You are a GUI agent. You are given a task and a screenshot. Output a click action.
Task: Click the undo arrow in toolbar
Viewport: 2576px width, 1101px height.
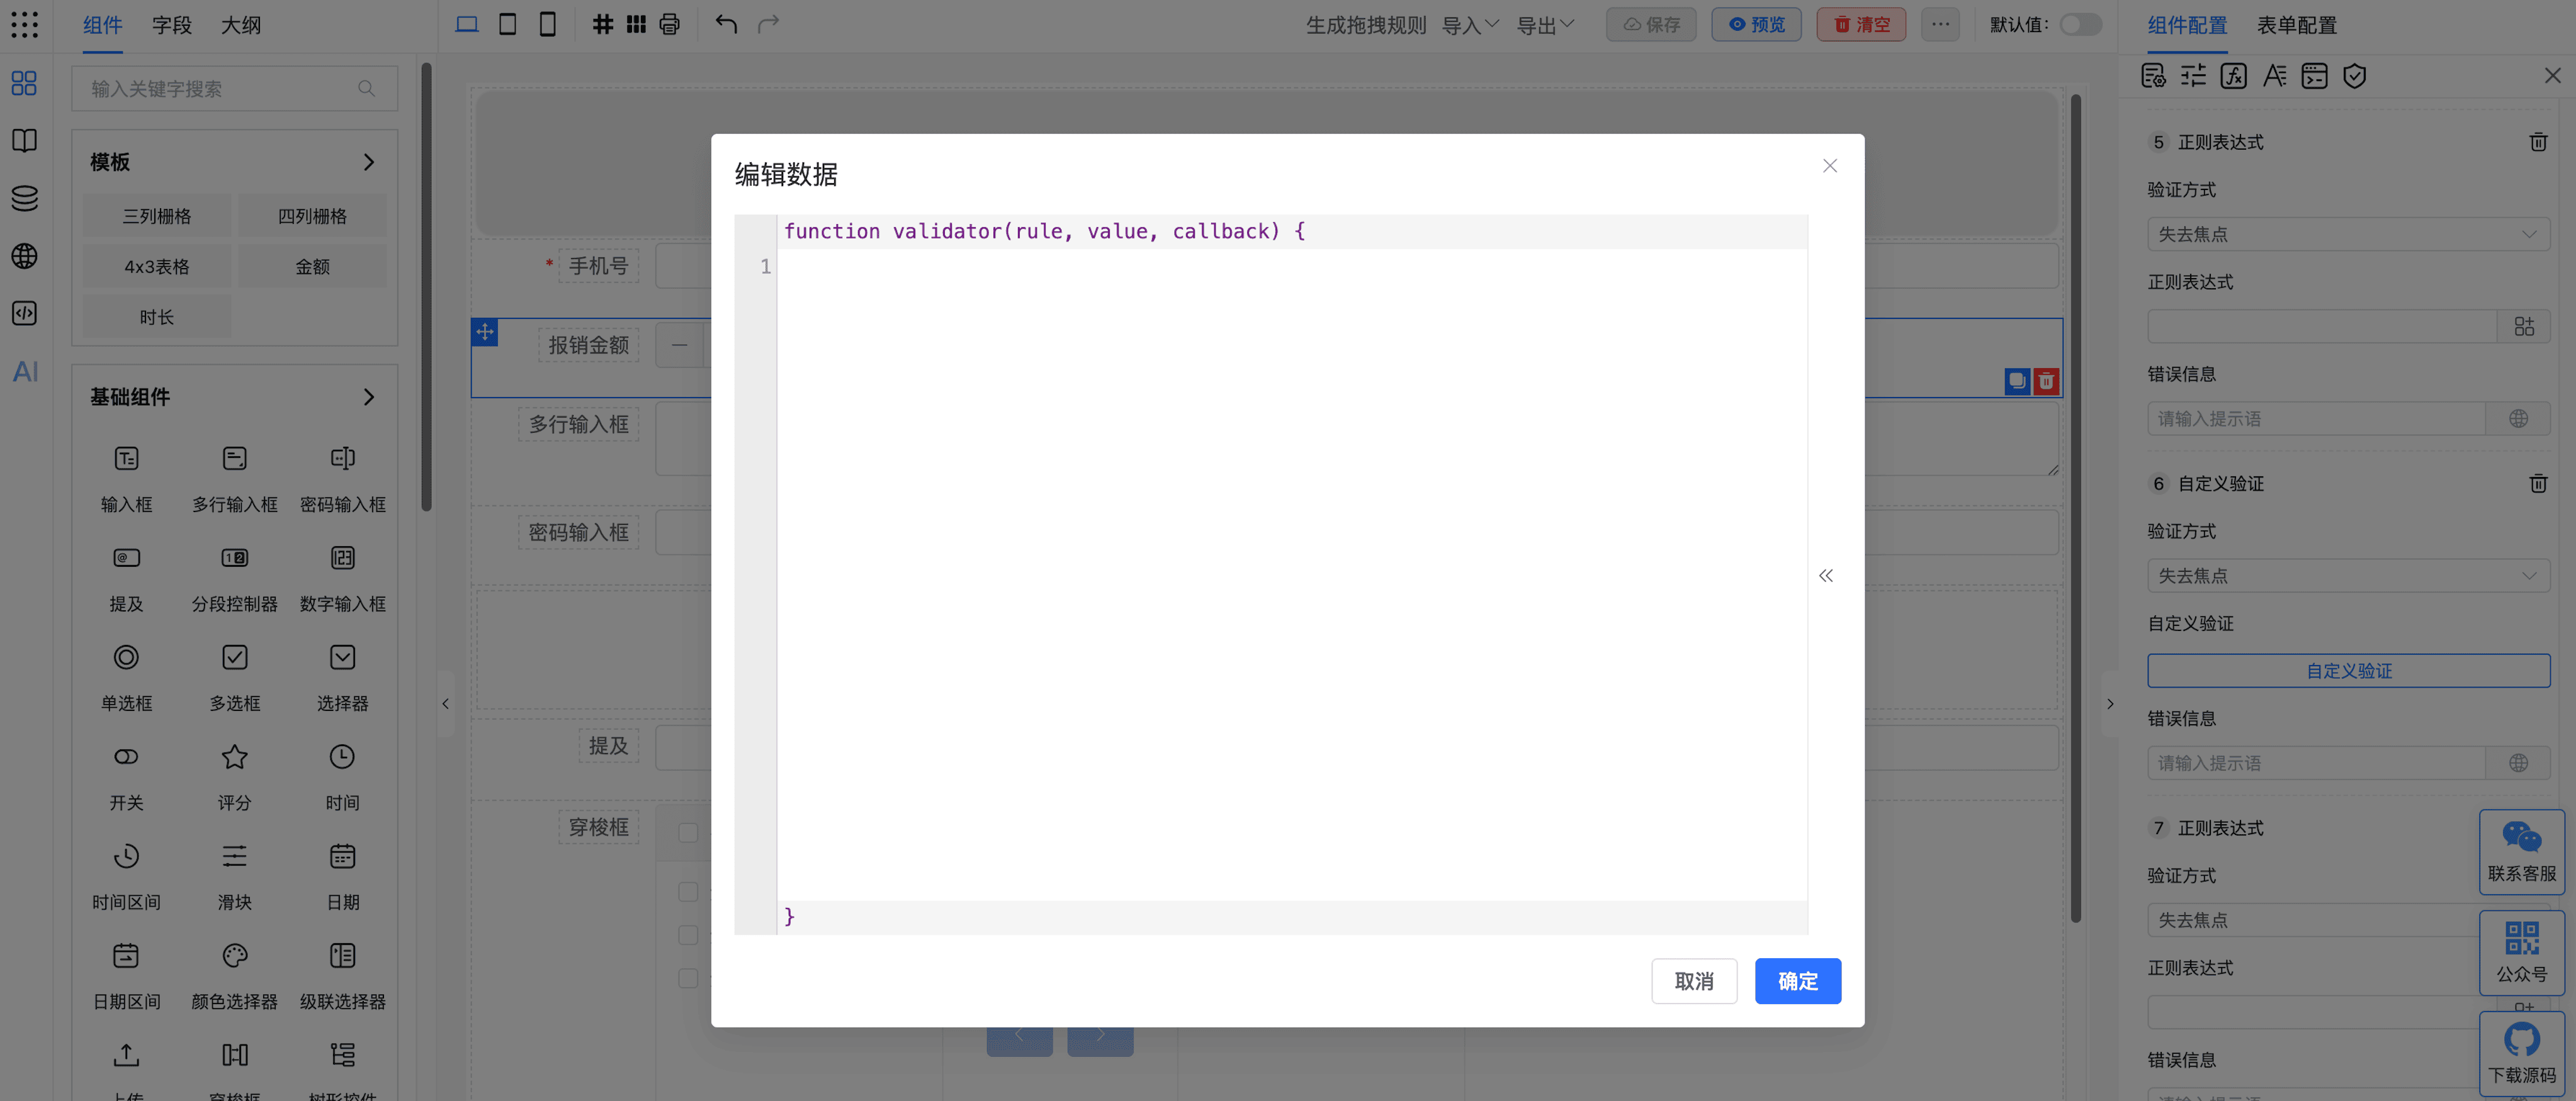coord(726,24)
